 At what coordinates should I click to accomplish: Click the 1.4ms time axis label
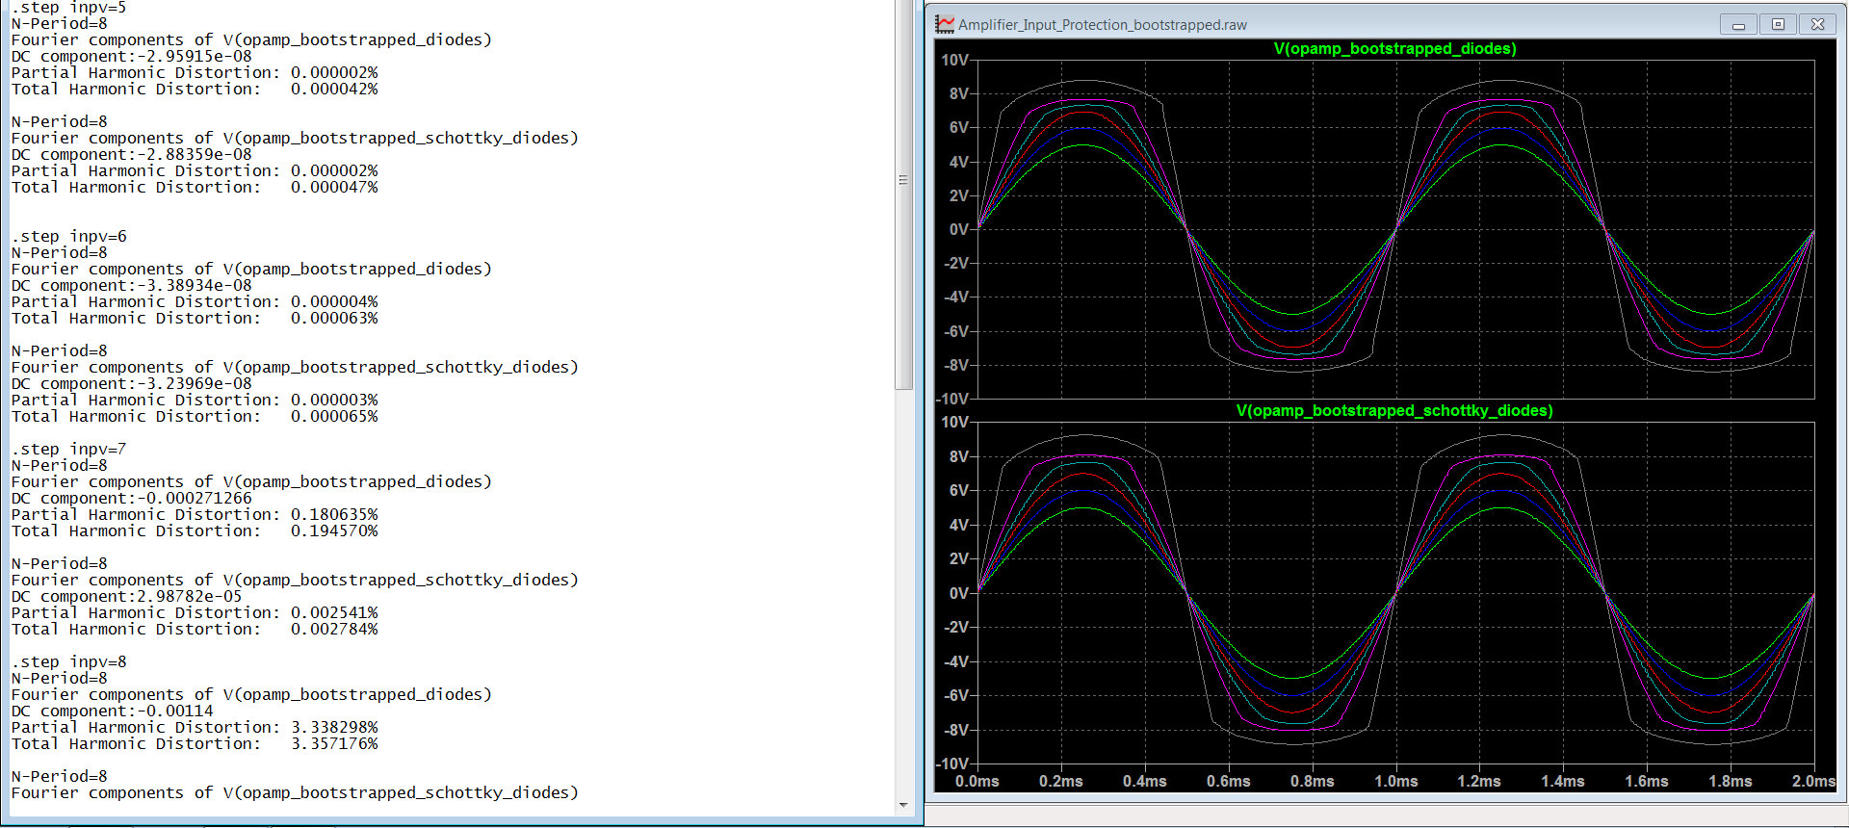(1563, 781)
